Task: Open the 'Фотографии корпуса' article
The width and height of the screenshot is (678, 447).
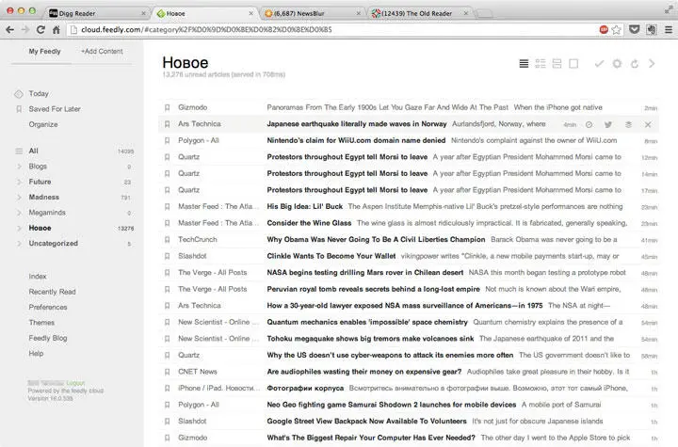Action: (305, 389)
